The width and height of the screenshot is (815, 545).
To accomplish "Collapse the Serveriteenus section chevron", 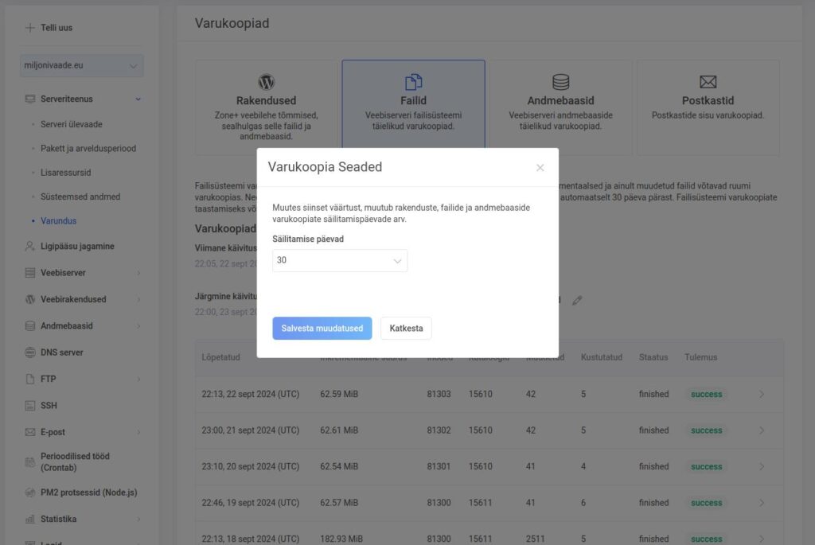I will [x=138, y=99].
